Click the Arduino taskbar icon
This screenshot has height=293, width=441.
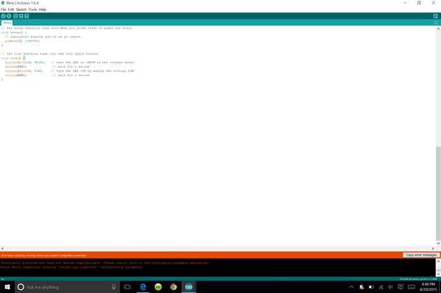pyautogui.click(x=189, y=287)
